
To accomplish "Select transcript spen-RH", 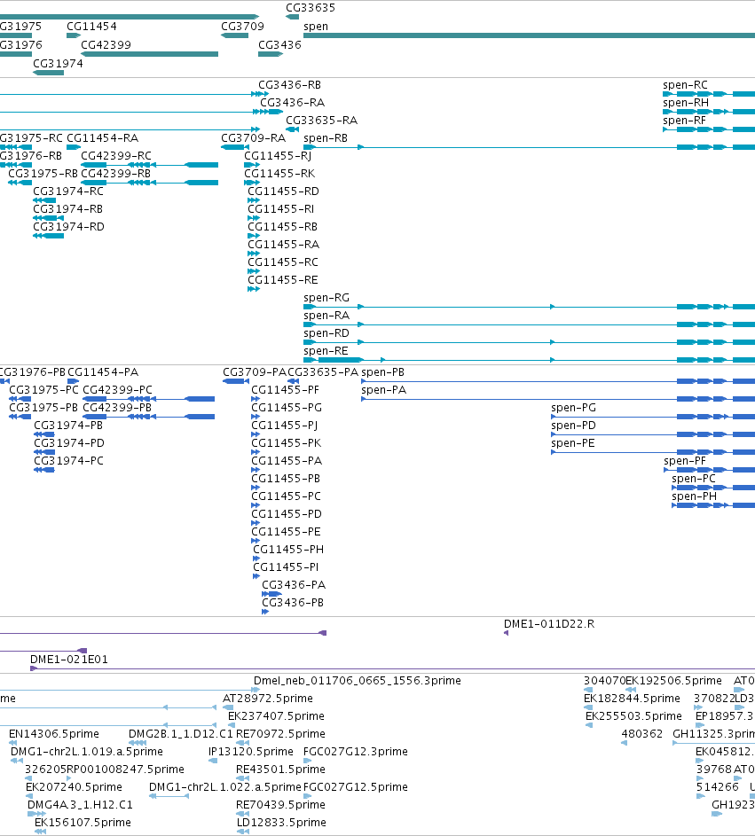I will (686, 103).
